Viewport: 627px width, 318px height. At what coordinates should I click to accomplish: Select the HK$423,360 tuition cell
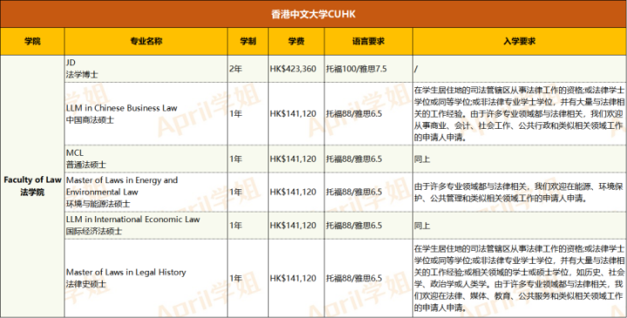[296, 69]
